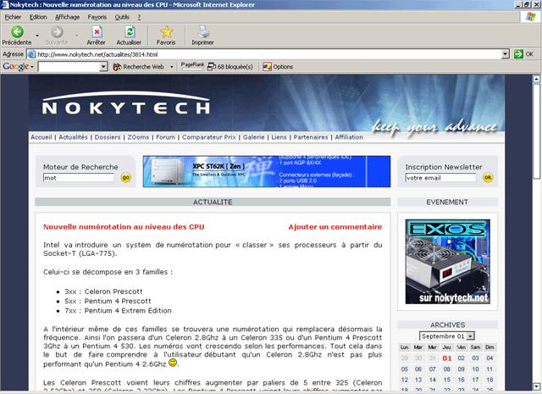
Task: Click the Google toolbar logo
Action: [x=16, y=66]
